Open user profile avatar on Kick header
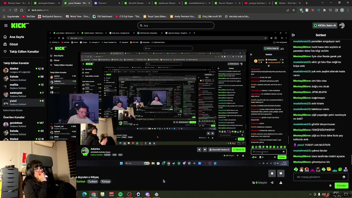This screenshot has width=352, height=198. 342,26
